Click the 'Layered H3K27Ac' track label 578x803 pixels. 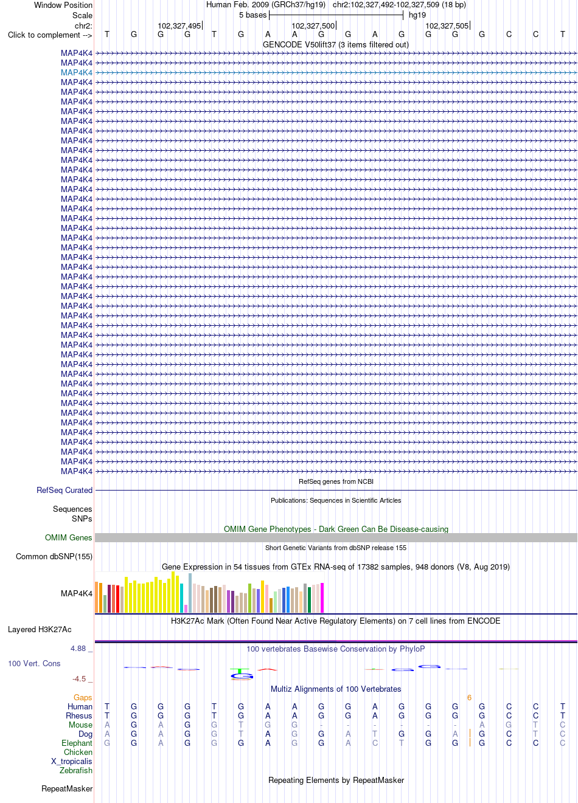point(40,629)
